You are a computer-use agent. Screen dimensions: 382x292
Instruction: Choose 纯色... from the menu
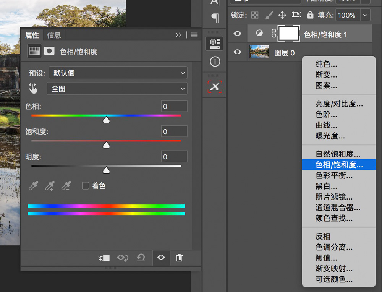click(338, 64)
